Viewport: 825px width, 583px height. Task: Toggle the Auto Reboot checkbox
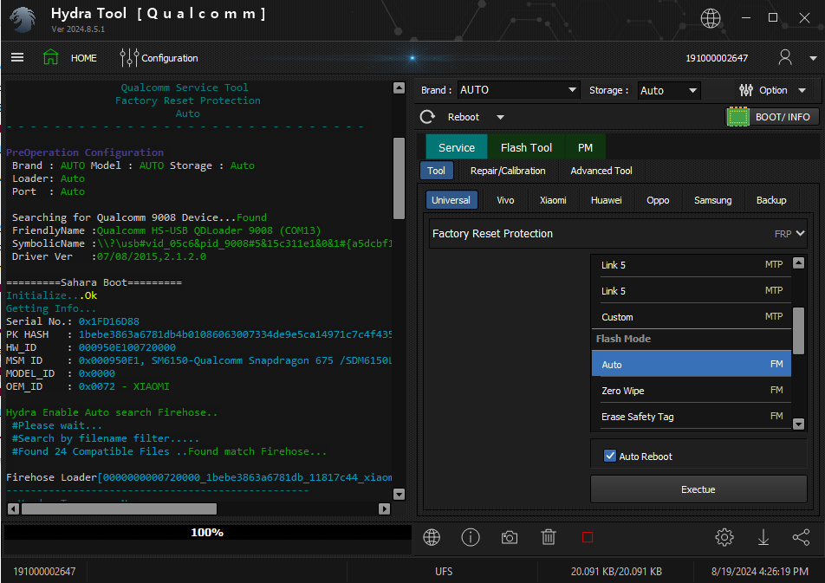coord(610,456)
